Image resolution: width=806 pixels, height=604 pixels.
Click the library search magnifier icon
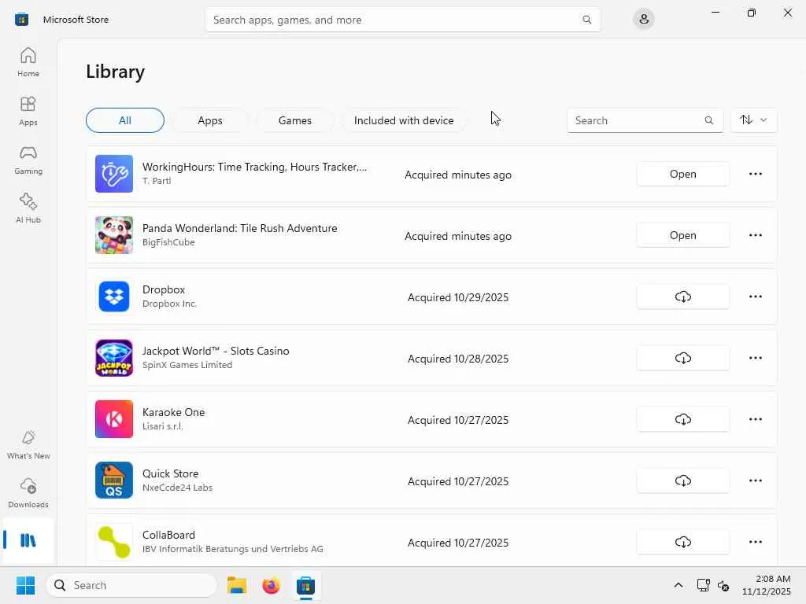click(709, 120)
